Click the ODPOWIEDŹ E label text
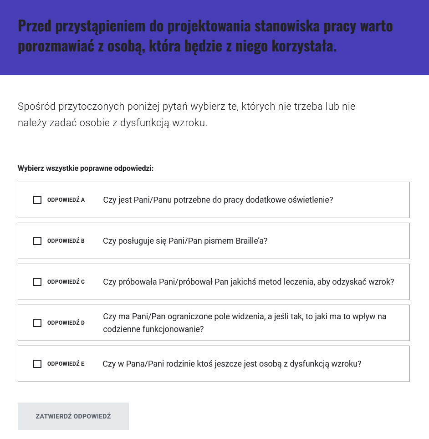 coord(66,364)
